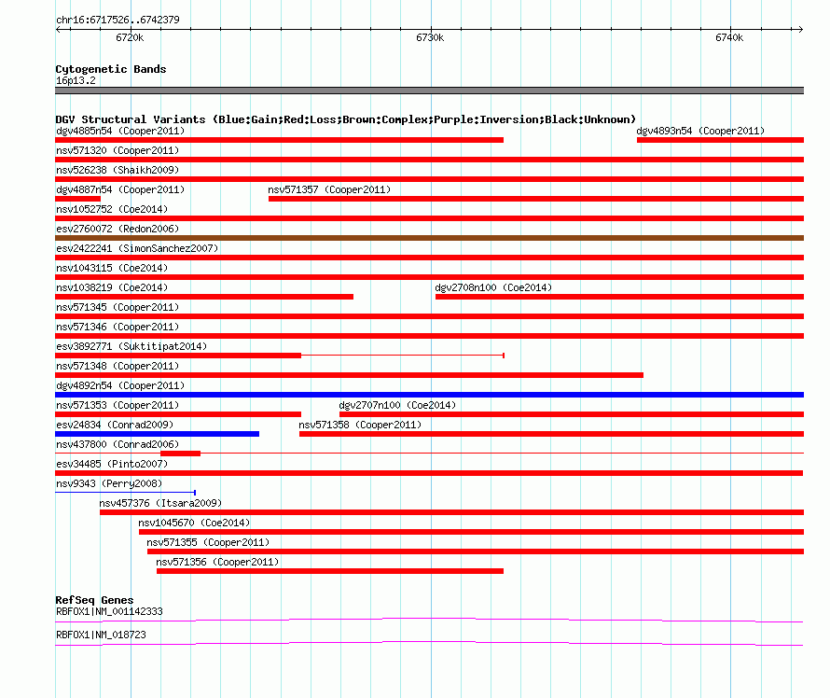Click nsv571356 (Cooper2011) label
Screen dimensions: 830x698
click(217, 562)
